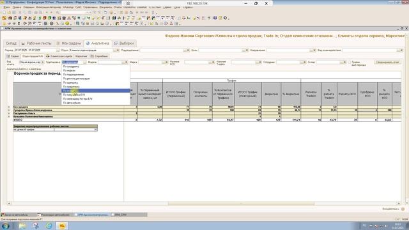Viewport: 409px width, 230px height.
Task: Clear the Цель field with its X button
Action: tap(247, 50)
